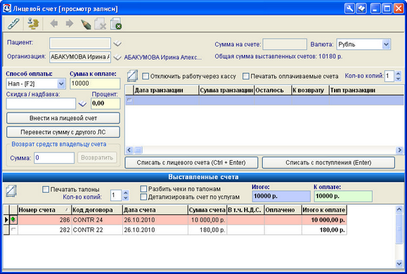Open the Валюта dropdown showing Рубль
This screenshot has width=407, height=274.
[386, 44]
